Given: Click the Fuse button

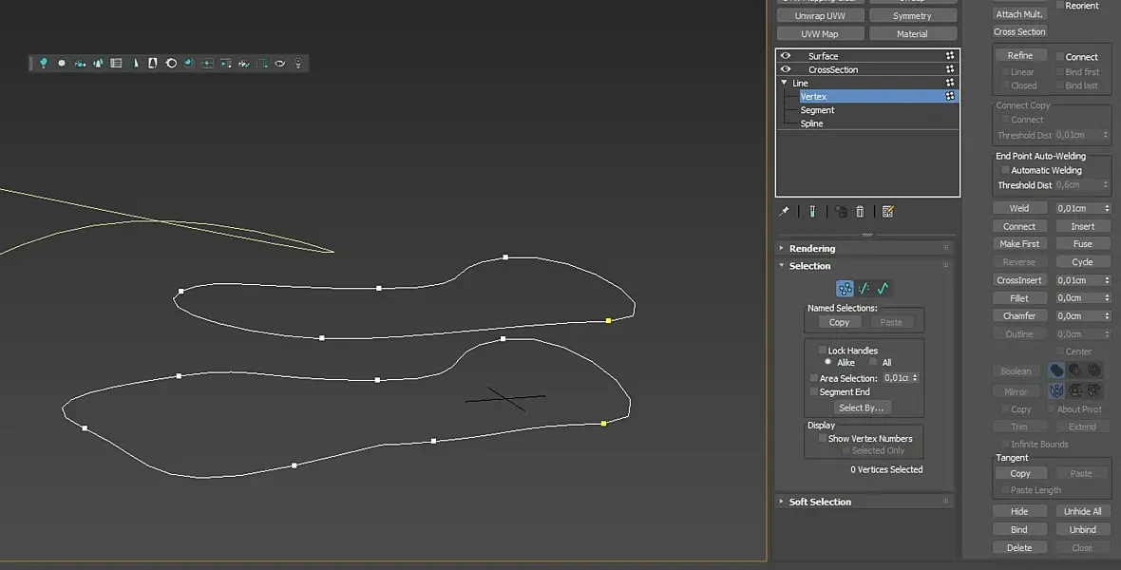Looking at the screenshot, I should (1082, 244).
